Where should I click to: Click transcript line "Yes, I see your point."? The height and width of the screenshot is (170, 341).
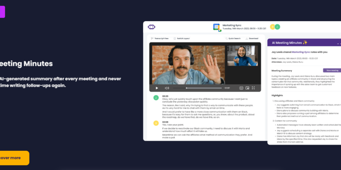coord(173,125)
